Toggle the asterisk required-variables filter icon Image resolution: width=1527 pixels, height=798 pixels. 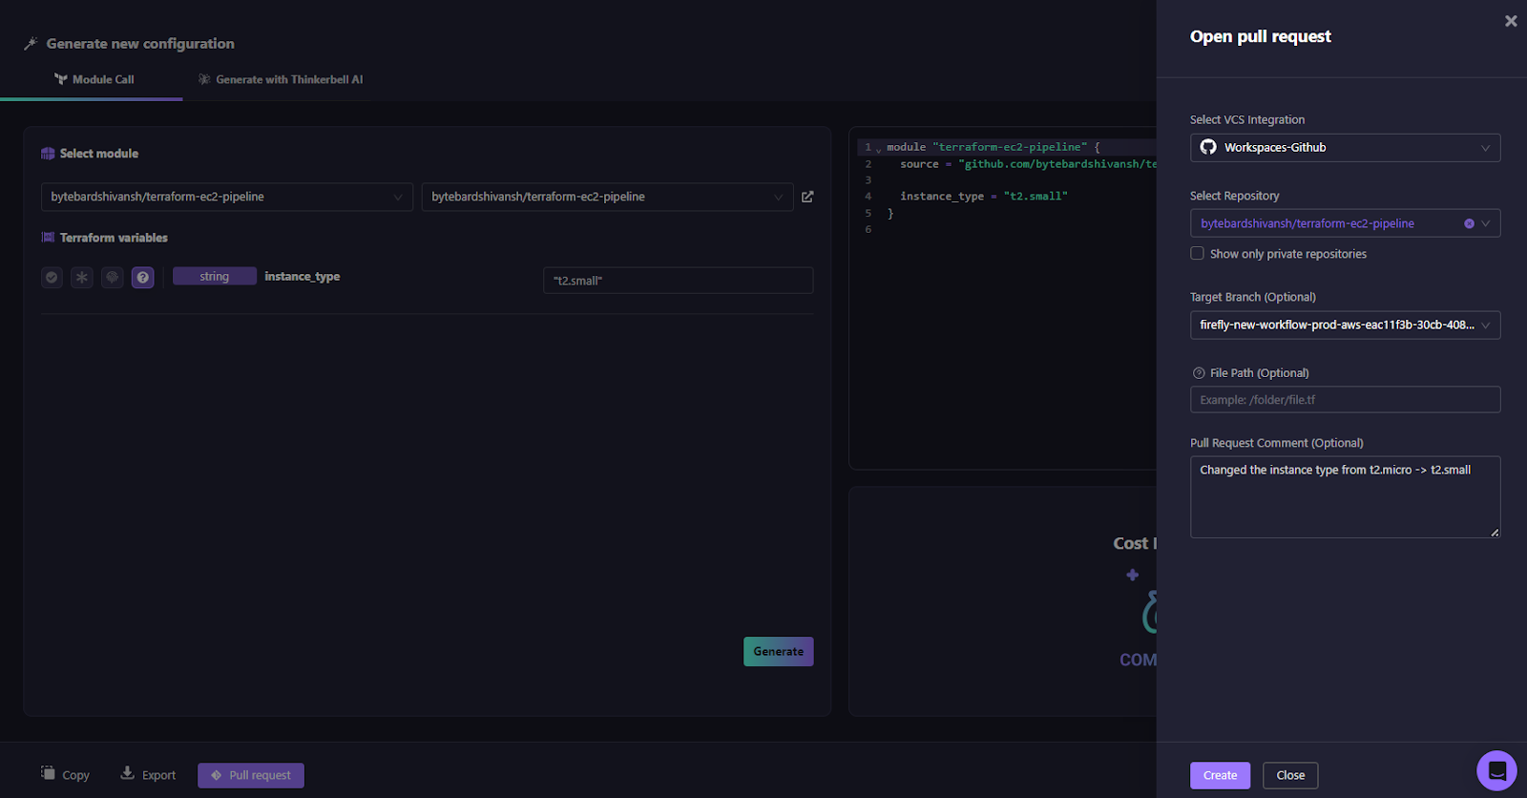[x=82, y=278]
